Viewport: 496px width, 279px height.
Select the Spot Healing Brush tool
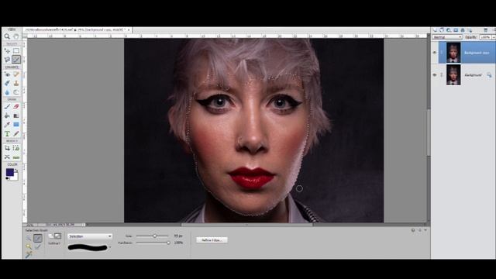(16, 74)
